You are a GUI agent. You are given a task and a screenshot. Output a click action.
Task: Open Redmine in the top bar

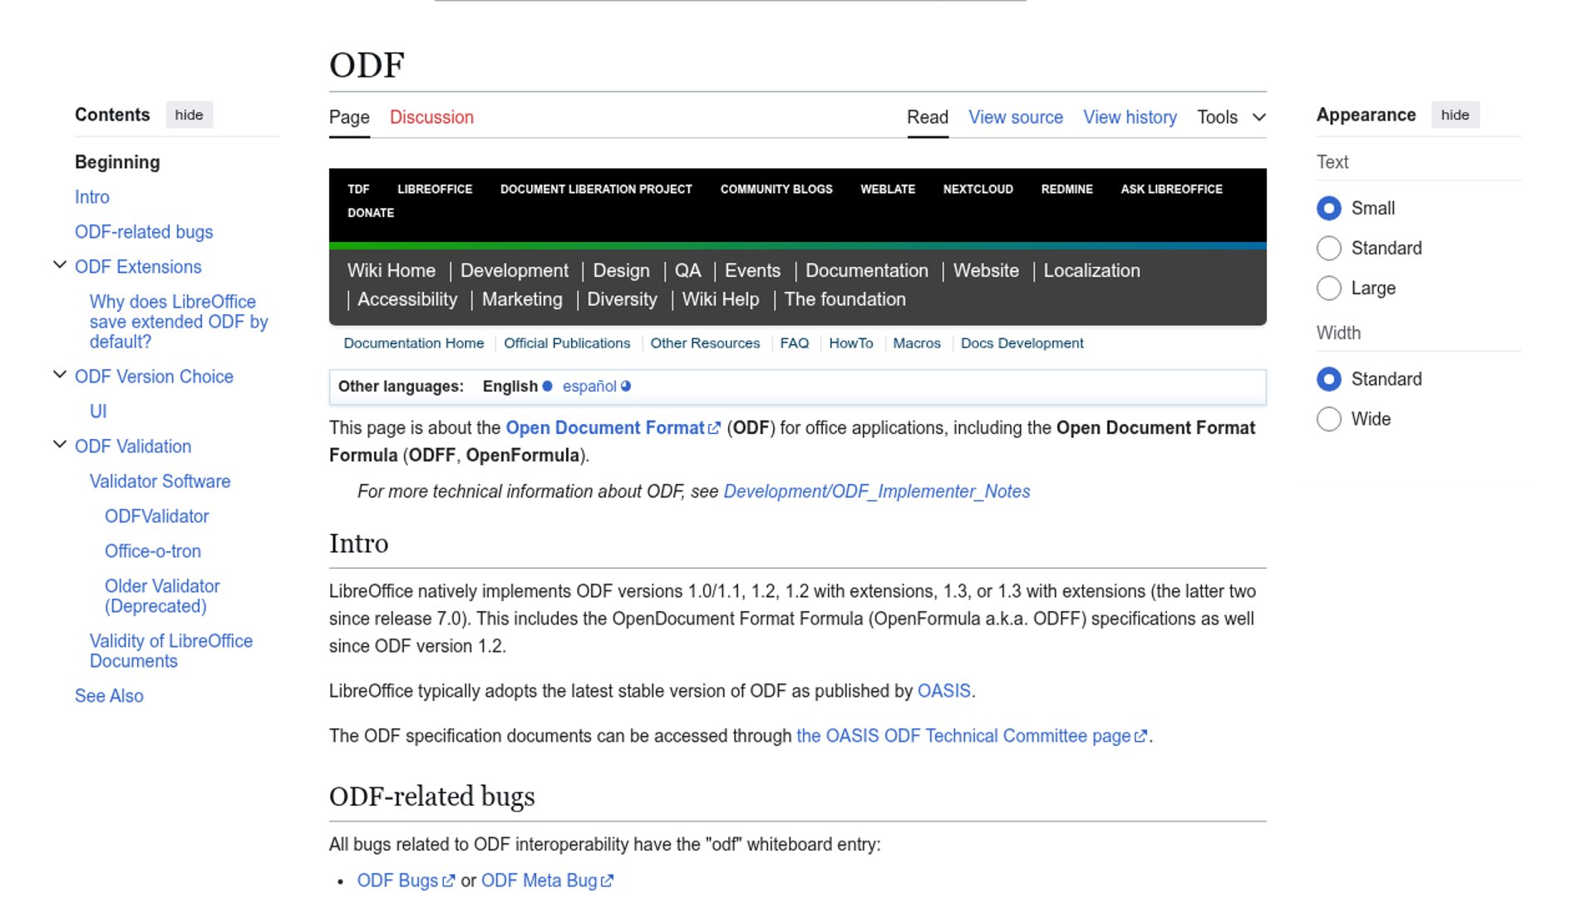(x=1066, y=190)
